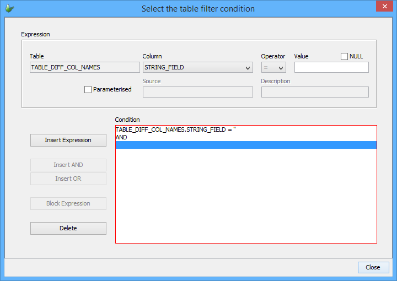Expand the Operator dropdown
The image size is (397, 281).
tap(273, 67)
